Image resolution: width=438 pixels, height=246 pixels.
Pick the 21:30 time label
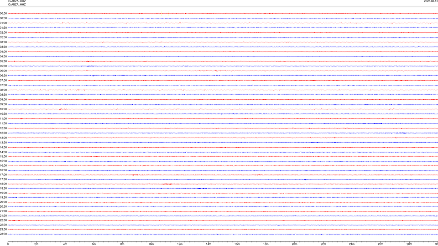click(3, 216)
